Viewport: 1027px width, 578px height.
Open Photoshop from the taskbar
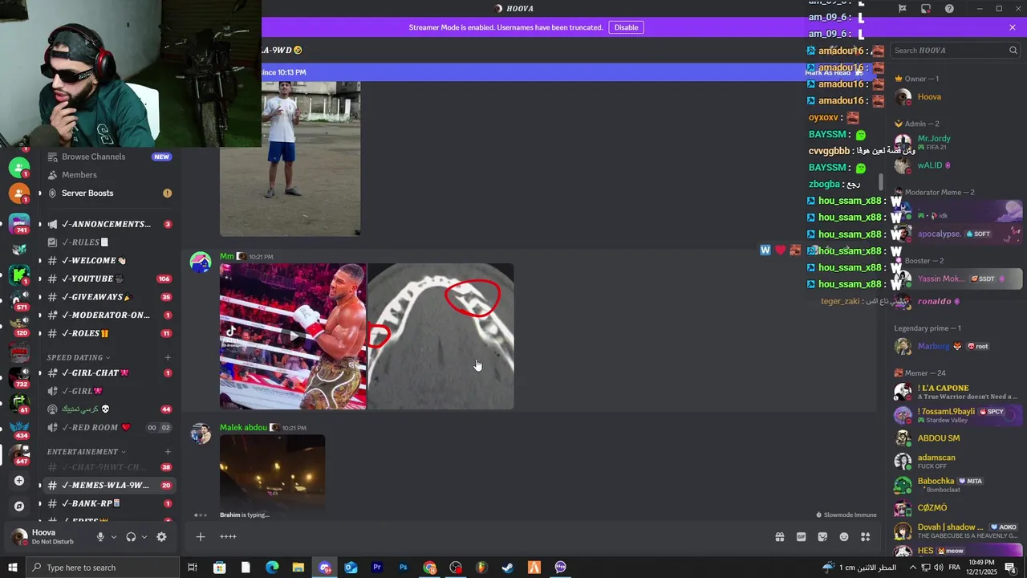pos(403,568)
